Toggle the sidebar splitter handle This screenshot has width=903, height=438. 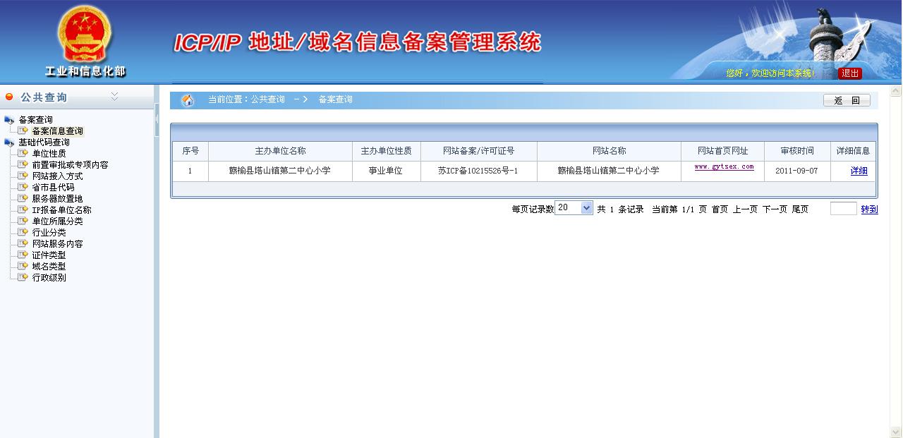(157, 120)
